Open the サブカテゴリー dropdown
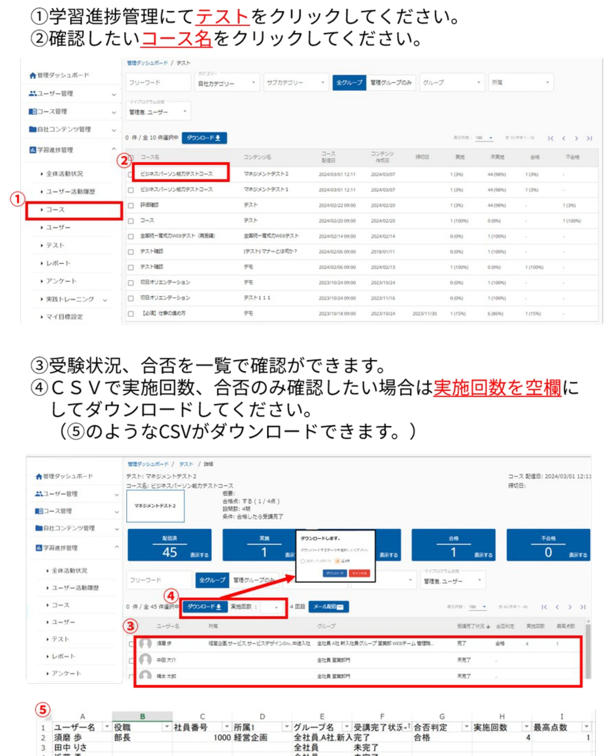 coord(296,82)
